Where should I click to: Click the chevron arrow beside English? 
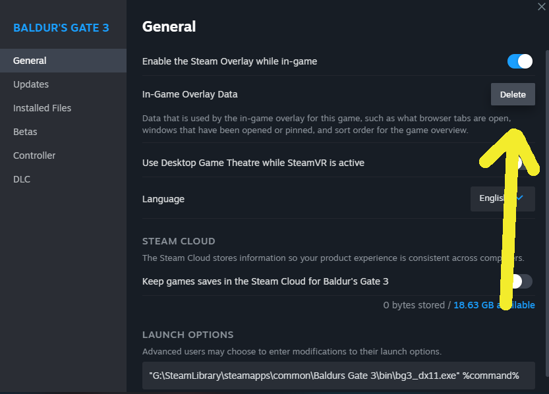tap(520, 198)
